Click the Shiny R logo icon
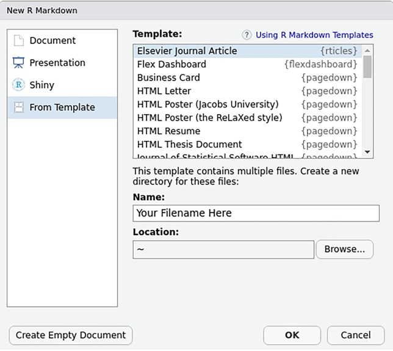 pyautogui.click(x=18, y=85)
